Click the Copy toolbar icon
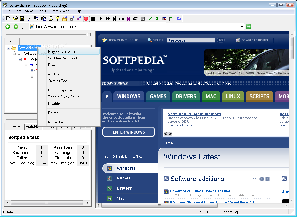This screenshot has height=217, width=297. (36, 18)
